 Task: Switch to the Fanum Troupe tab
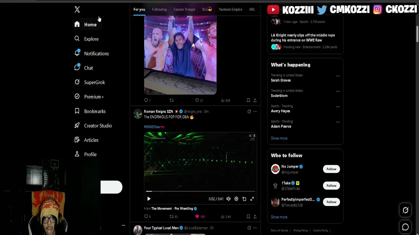[x=184, y=9]
